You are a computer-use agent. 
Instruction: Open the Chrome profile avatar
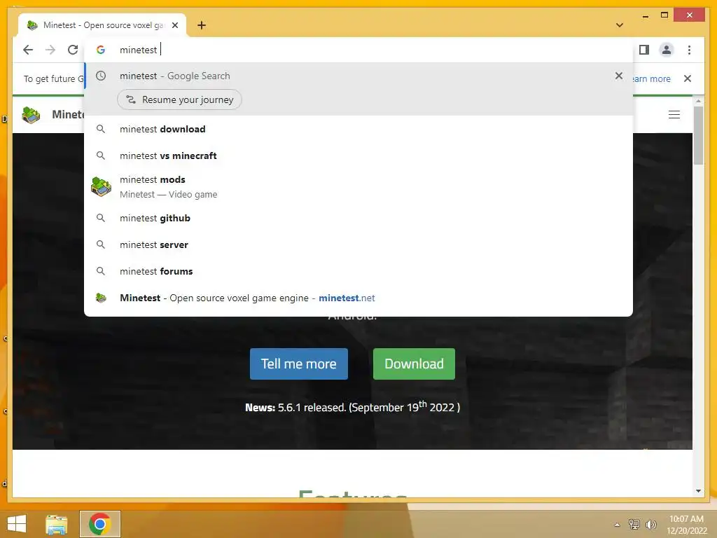667,50
